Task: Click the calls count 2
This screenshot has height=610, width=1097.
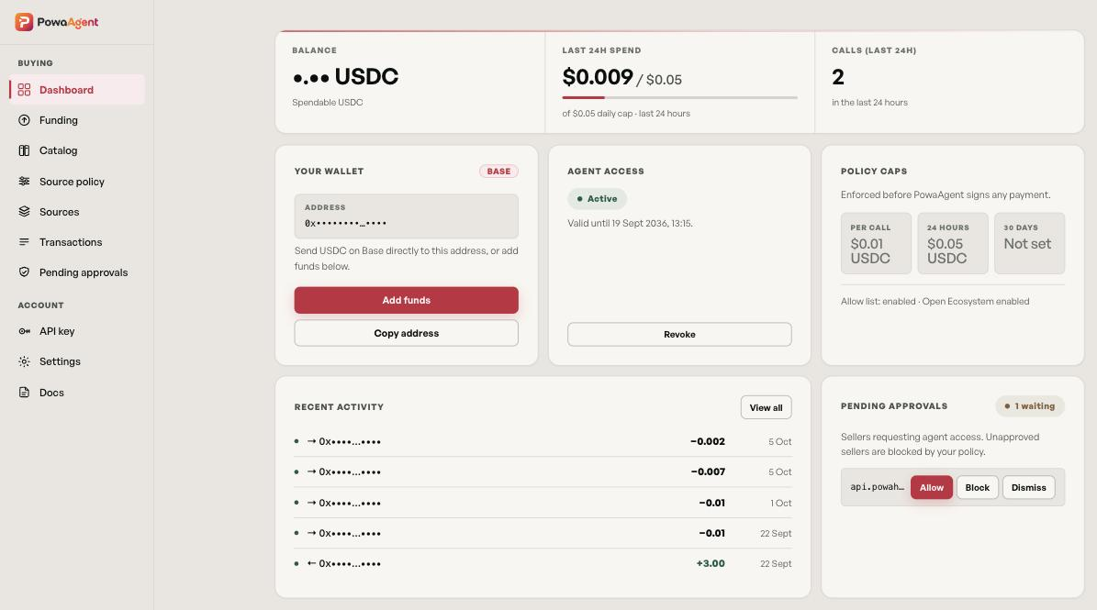Action: (x=838, y=77)
